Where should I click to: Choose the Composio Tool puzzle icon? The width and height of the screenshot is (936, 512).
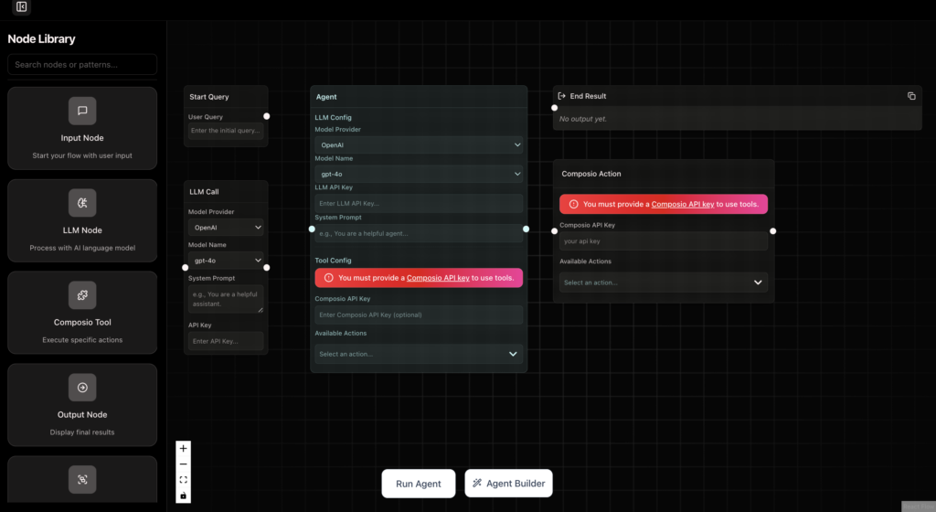point(82,294)
